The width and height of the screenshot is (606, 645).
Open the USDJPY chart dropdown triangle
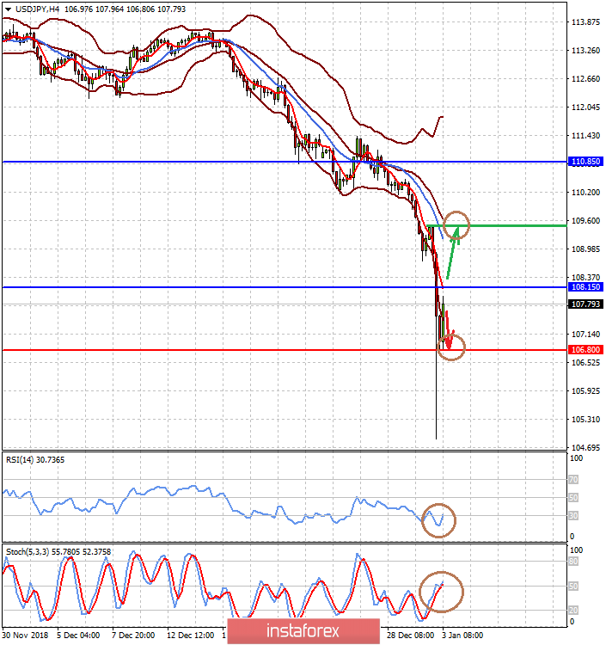point(8,9)
